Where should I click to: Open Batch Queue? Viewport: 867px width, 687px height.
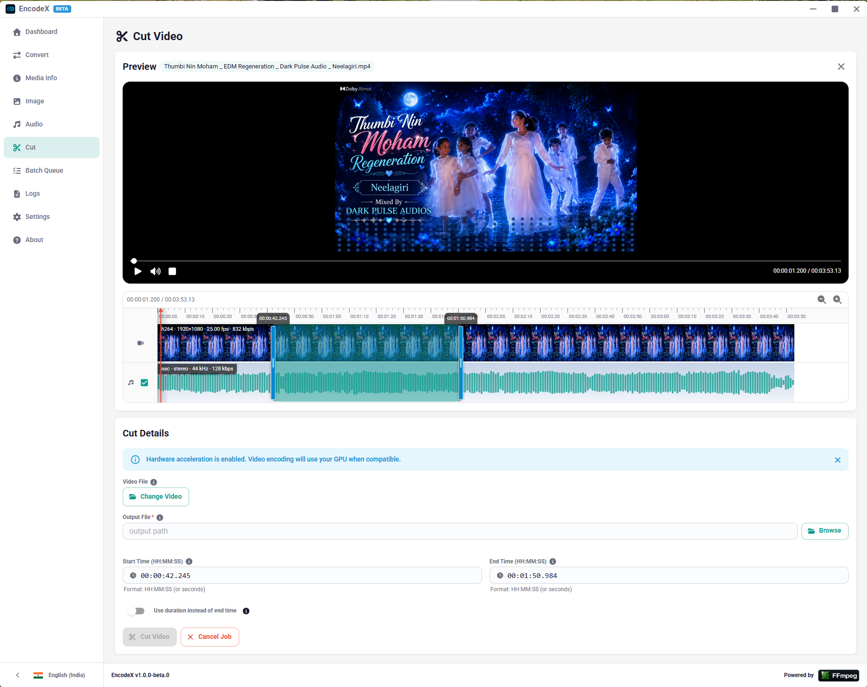click(51, 170)
